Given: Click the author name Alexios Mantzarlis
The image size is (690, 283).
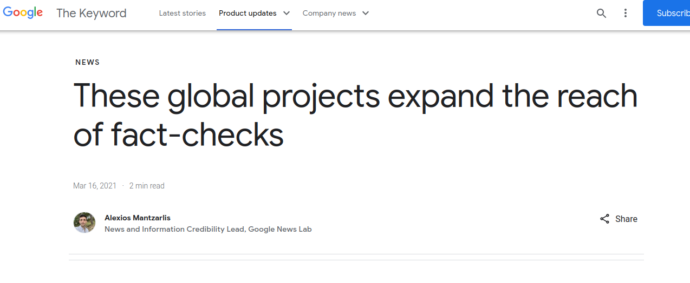Looking at the screenshot, I should (x=138, y=218).
